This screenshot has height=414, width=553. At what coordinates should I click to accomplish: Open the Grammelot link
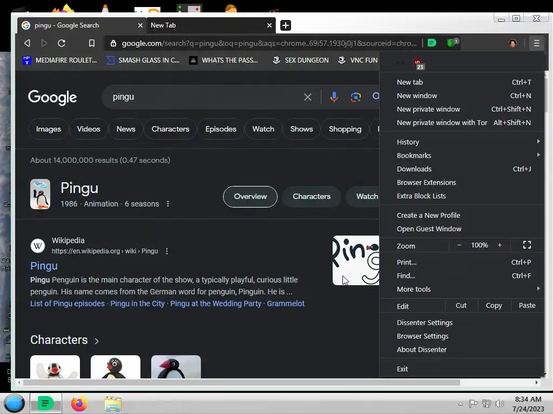(286, 303)
